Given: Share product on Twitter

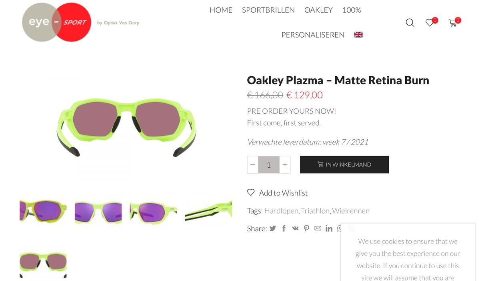Looking at the screenshot, I should point(273,228).
